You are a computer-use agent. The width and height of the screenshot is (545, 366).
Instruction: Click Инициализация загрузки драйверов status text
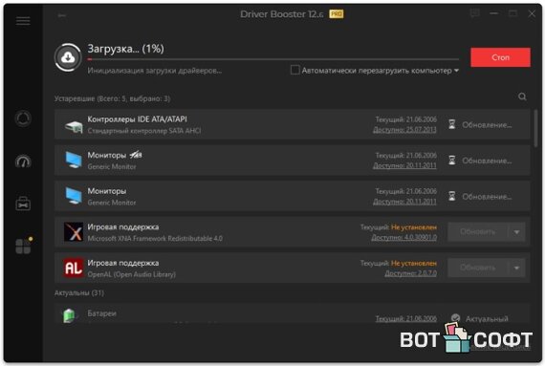[x=155, y=71]
